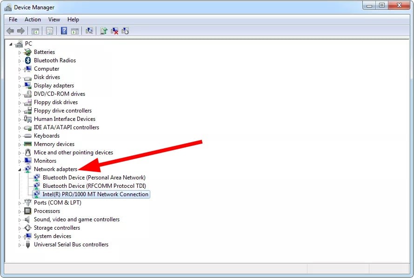Viewport: 414px width, 278px height.
Task: Click the Device Manager title bar icon
Action: click(8, 7)
